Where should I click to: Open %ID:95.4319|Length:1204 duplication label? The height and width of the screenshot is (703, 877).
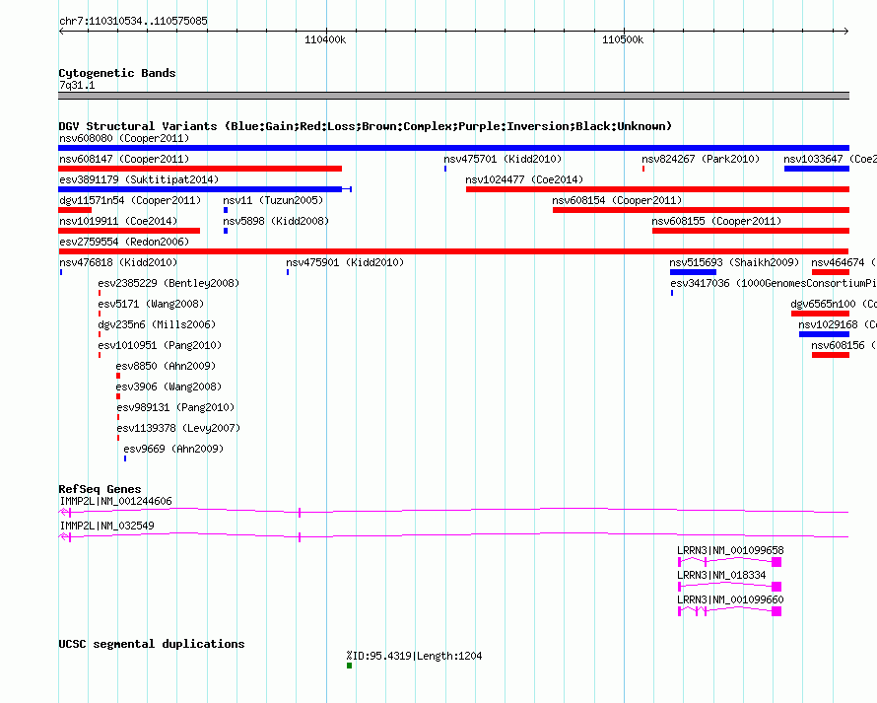[414, 656]
